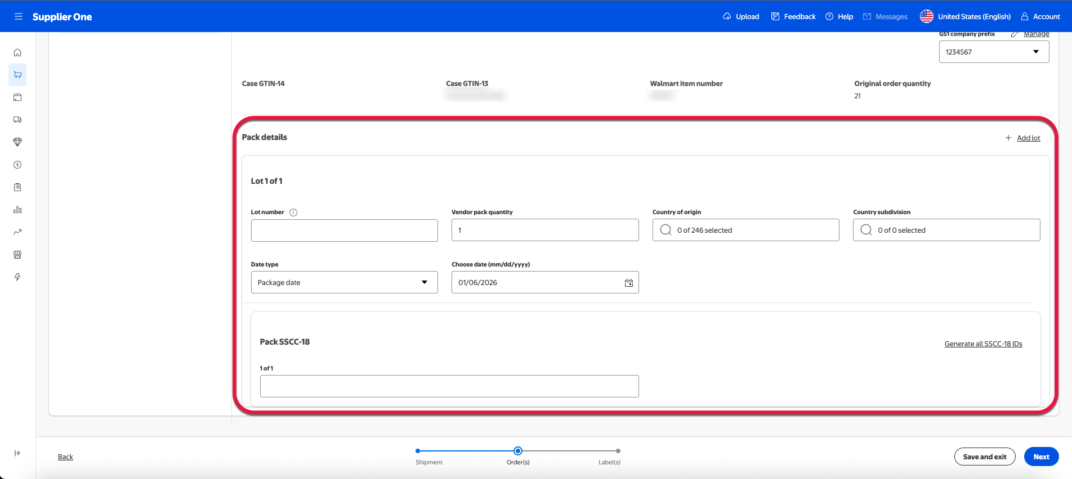Click the Order(s) progress step marker
The width and height of the screenshot is (1072, 479).
(518, 451)
